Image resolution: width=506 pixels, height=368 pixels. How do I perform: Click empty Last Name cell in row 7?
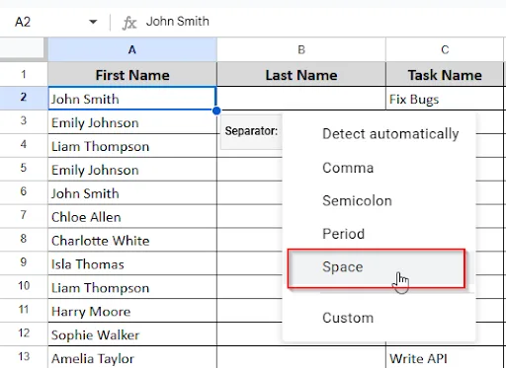pyautogui.click(x=249, y=216)
